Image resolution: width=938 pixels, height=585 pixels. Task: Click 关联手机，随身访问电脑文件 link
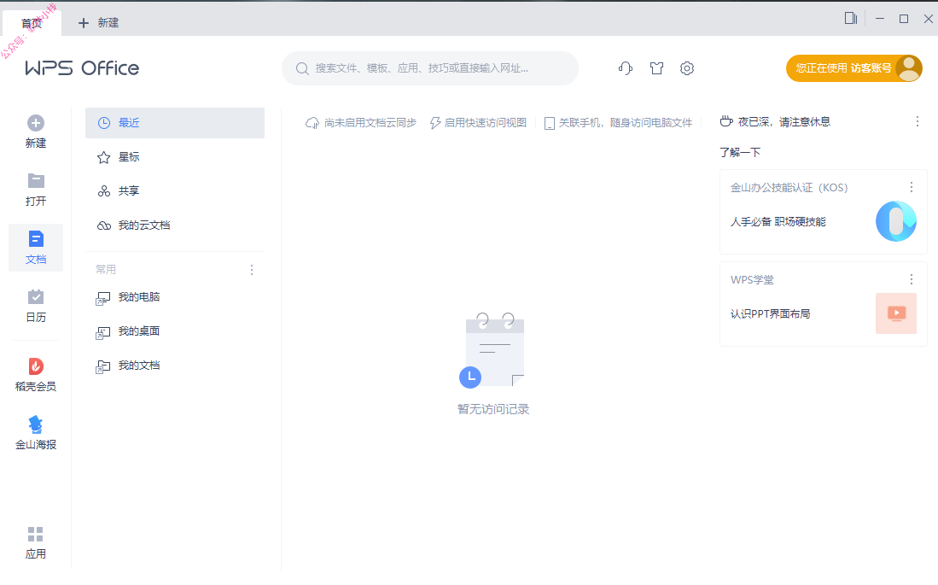619,123
